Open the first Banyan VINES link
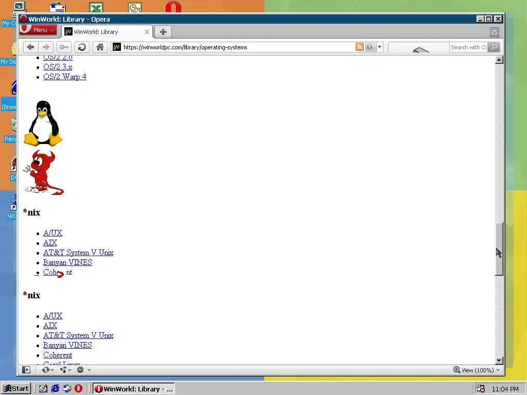 click(67, 262)
